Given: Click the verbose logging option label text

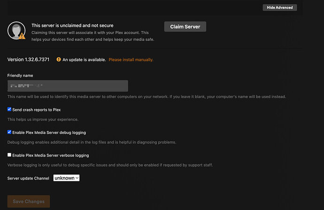Looking at the screenshot, I should pyautogui.click(x=50, y=155).
